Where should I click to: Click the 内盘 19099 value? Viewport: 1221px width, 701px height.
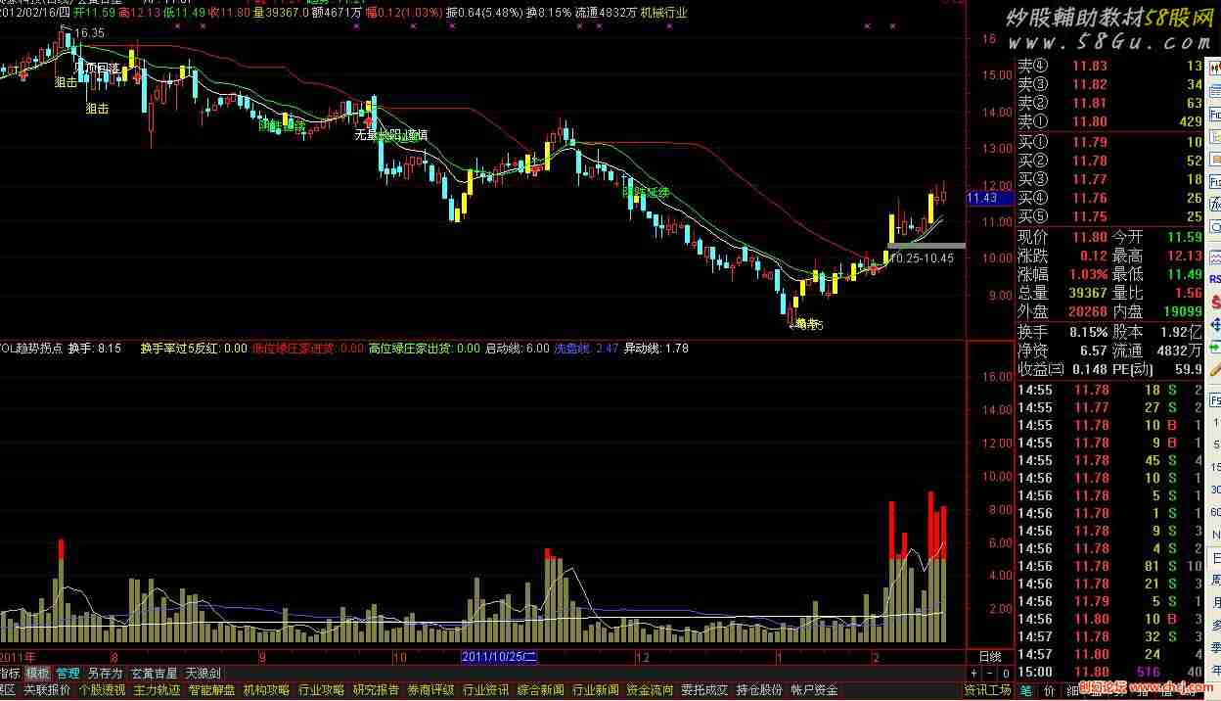(x=1181, y=310)
